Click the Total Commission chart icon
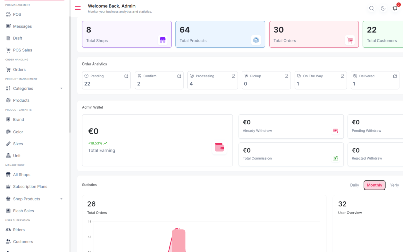This screenshot has height=252, width=403. (335, 158)
